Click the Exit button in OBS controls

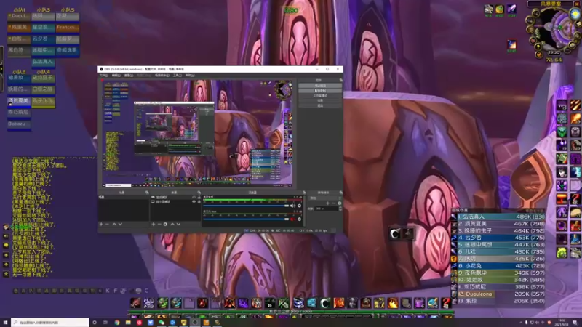click(320, 105)
